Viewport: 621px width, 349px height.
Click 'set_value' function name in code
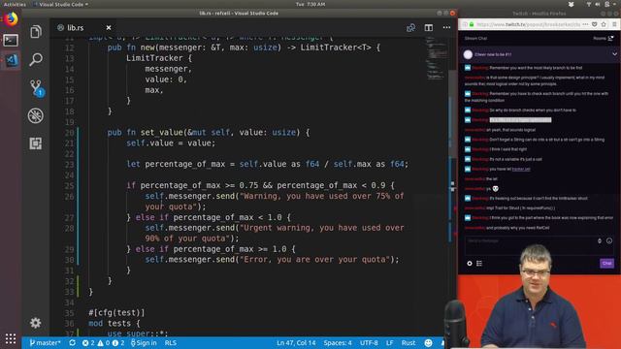(x=161, y=133)
